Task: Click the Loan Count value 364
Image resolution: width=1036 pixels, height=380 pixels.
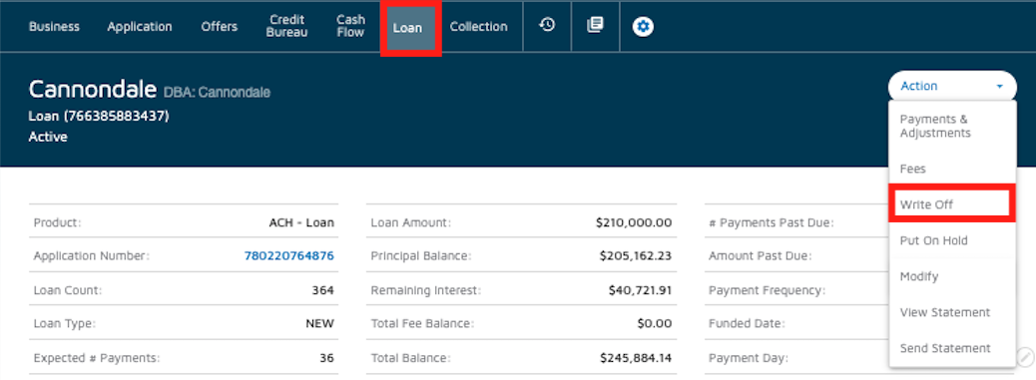Action: [x=323, y=290]
